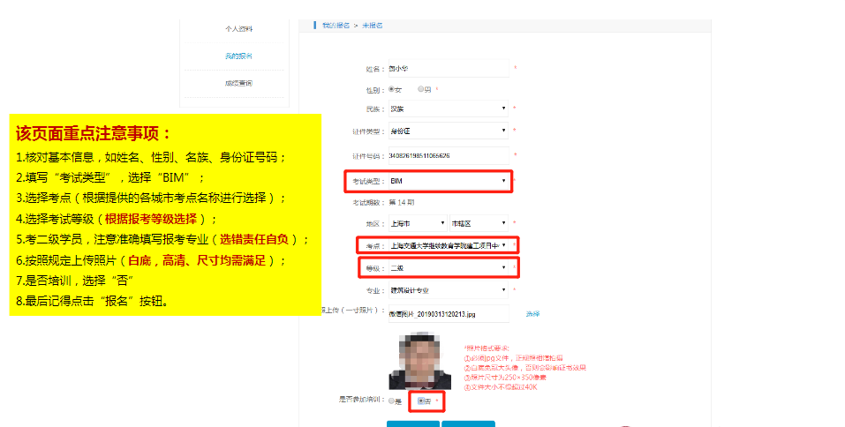The width and height of the screenshot is (845, 427).
Task: Expand the 民族 dropdown showing 汉族
Action: 449,109
